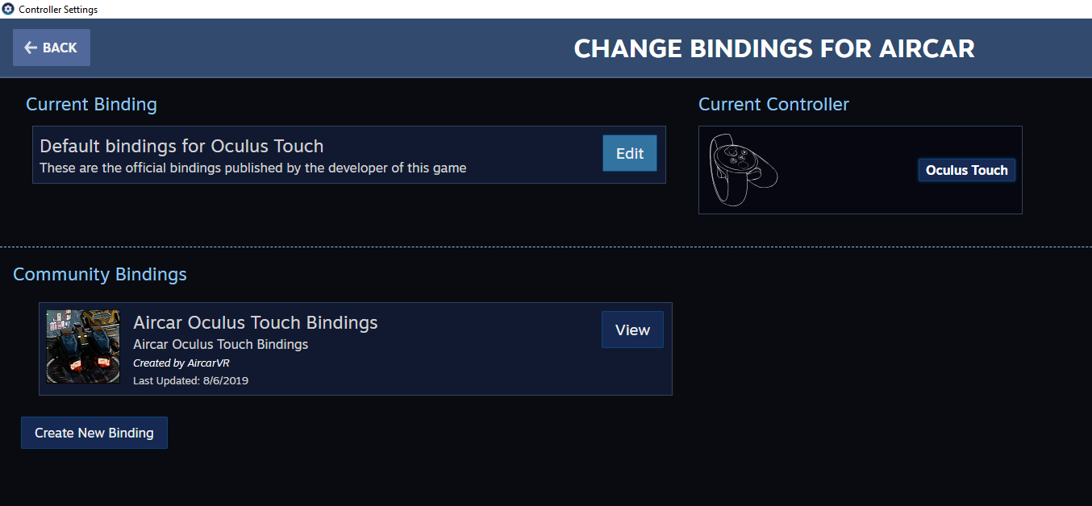Screen dimensions: 1092x506
Task: Click the "CHANGE BINDINGS FOR AIRCAR" page title
Action: [773, 48]
